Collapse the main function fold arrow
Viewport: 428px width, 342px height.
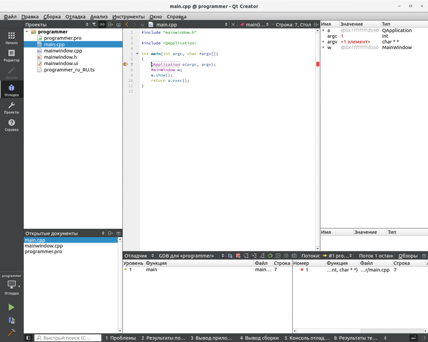137,54
